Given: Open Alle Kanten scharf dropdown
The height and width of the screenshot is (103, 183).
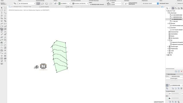Looking at the screenshot, I should [150, 3].
